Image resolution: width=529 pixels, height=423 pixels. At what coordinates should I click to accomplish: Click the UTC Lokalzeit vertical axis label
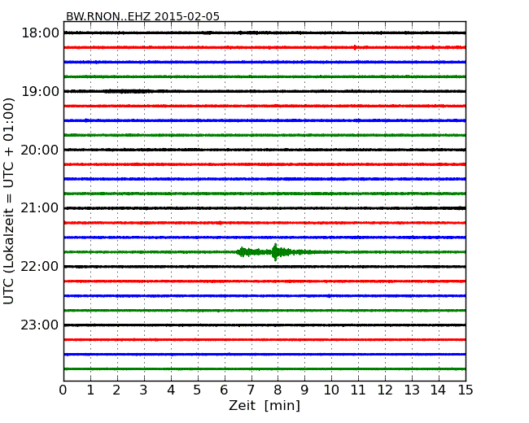tap(9, 201)
